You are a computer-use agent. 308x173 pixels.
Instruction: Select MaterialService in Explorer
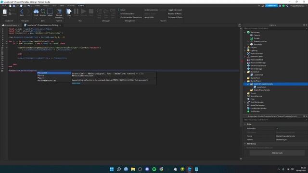(x=257, y=53)
